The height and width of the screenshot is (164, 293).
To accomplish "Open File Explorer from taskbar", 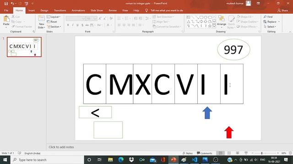I will [x=110, y=160].
